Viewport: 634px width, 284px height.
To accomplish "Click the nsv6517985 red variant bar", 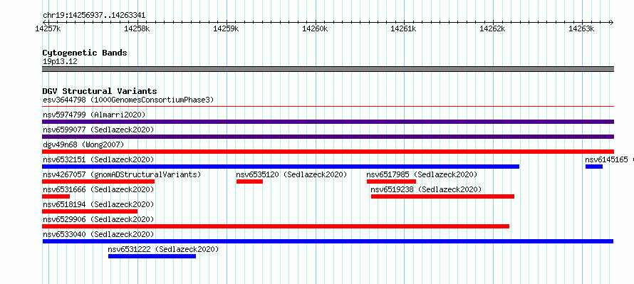I will pos(391,182).
